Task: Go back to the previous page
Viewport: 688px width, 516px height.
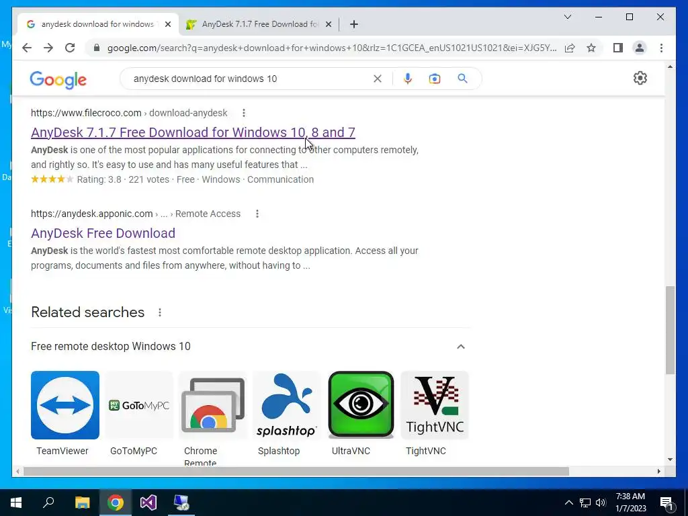Action: (27, 48)
